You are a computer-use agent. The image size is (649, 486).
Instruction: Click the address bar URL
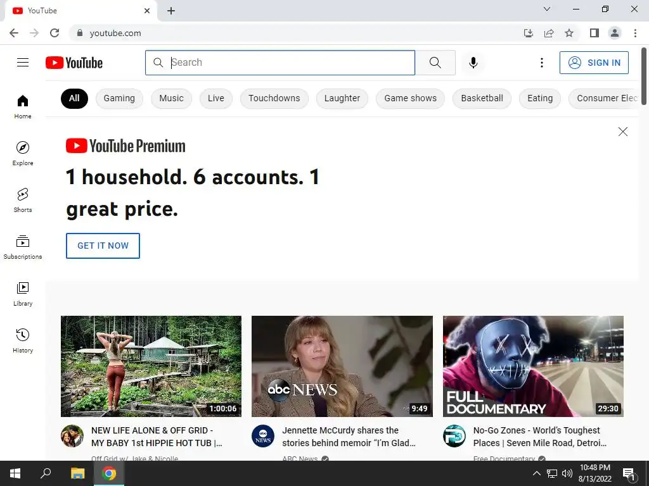[x=115, y=33]
